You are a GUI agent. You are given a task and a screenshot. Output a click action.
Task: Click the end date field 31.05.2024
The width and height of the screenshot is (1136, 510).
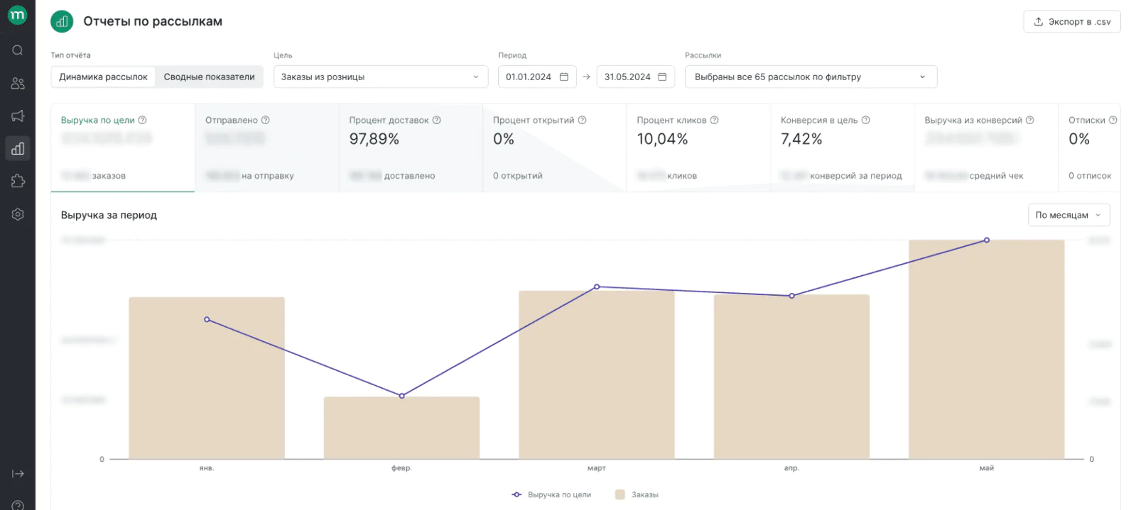pyautogui.click(x=635, y=77)
